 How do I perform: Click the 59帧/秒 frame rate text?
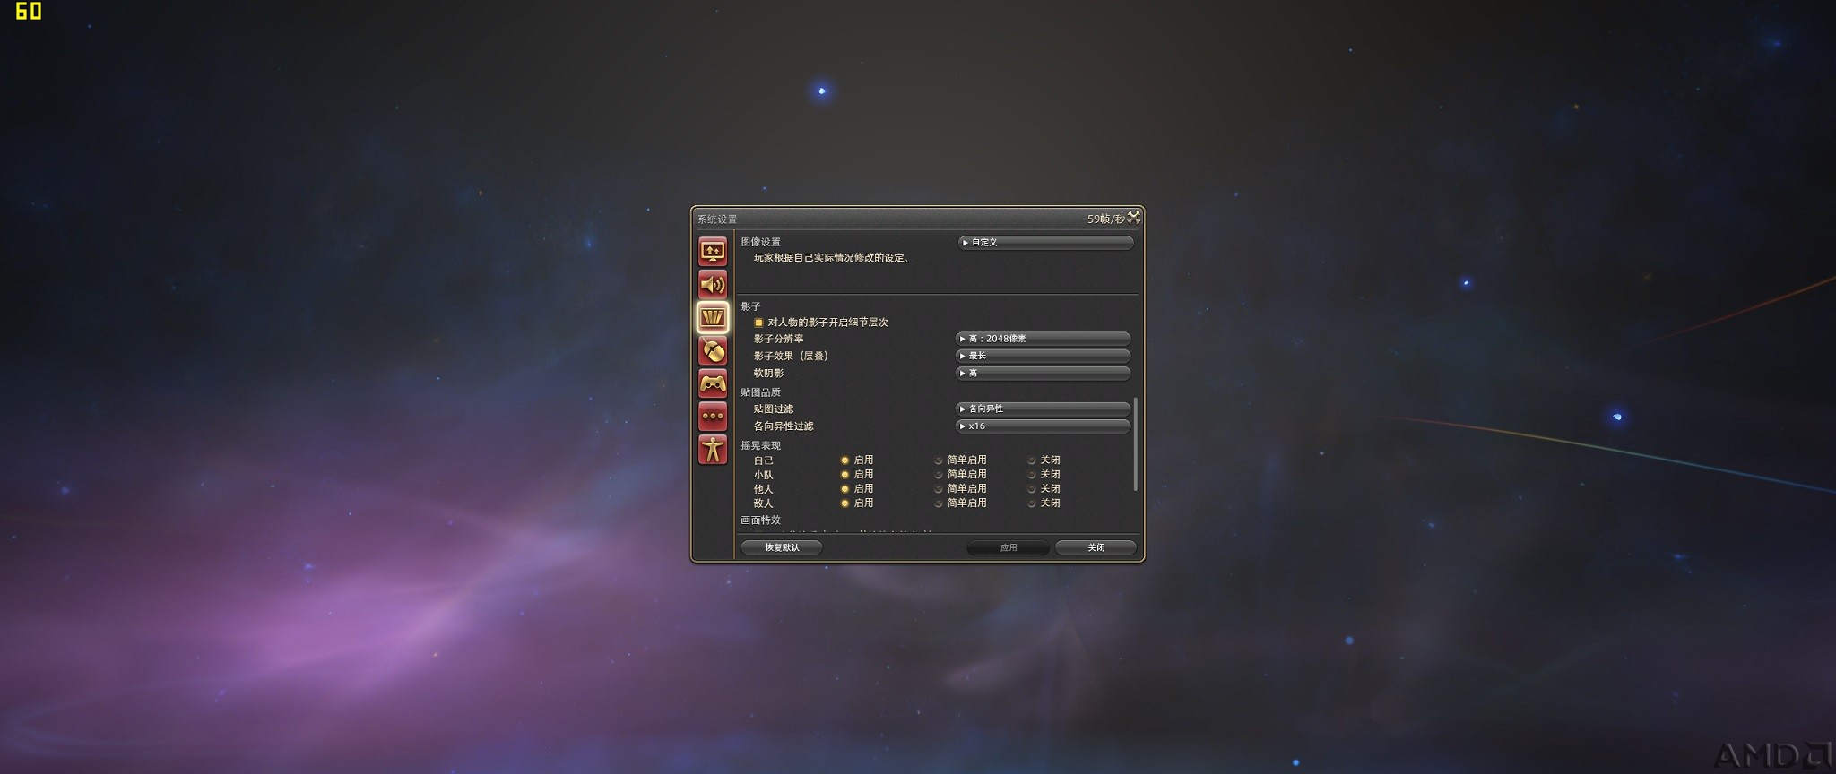(x=1105, y=219)
